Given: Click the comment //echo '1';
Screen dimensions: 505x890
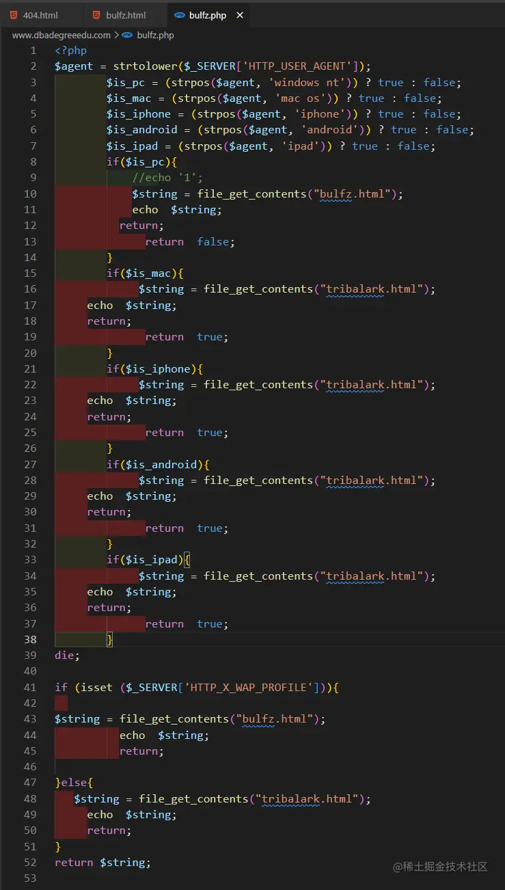Looking at the screenshot, I should point(168,178).
